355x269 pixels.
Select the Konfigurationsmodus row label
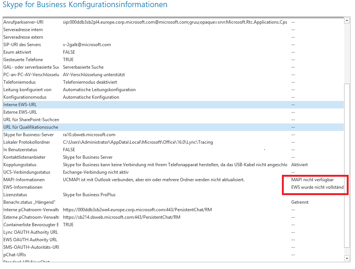click(25, 97)
